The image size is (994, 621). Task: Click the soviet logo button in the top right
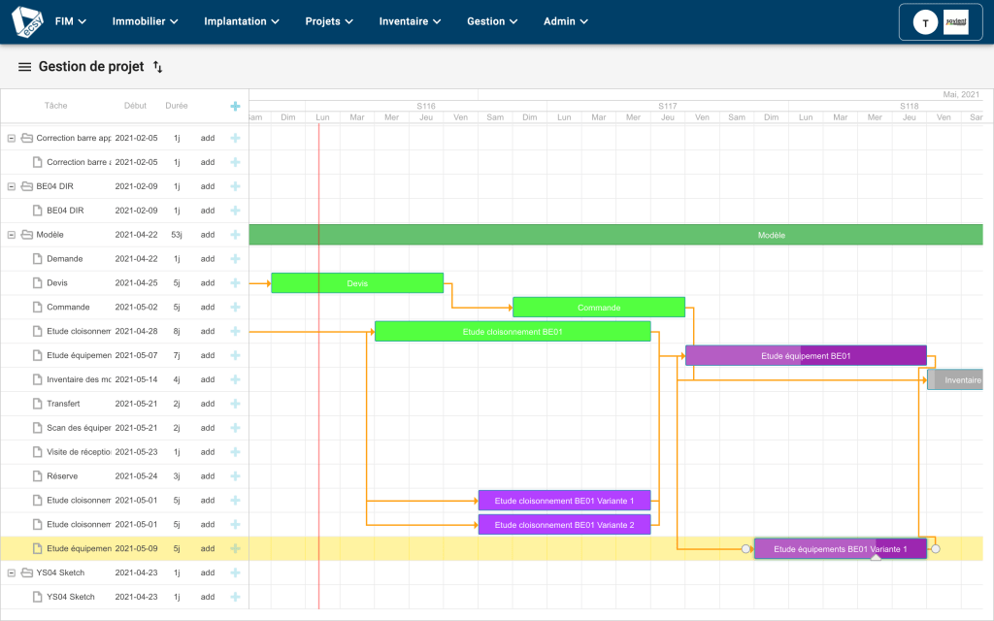coord(956,21)
